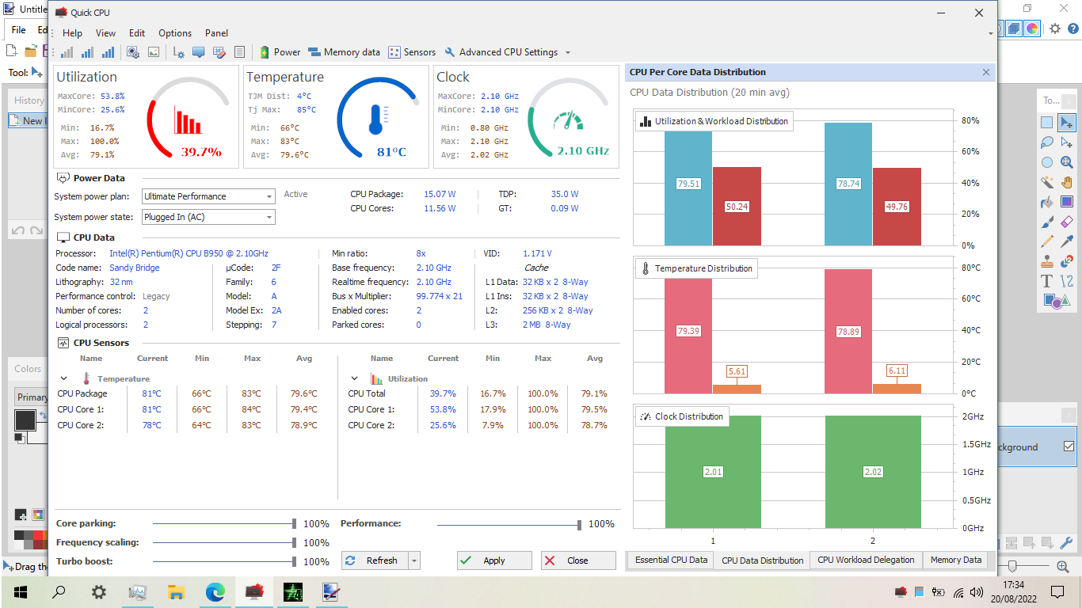1082x608 pixels.
Task: Click the Refresh button
Action: pos(375,560)
